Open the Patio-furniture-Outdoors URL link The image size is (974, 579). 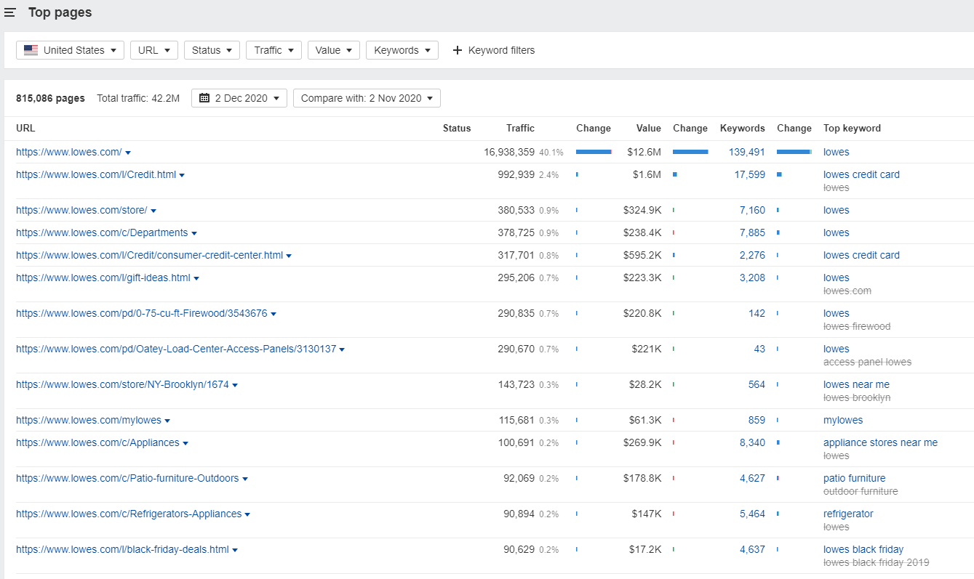(x=127, y=478)
